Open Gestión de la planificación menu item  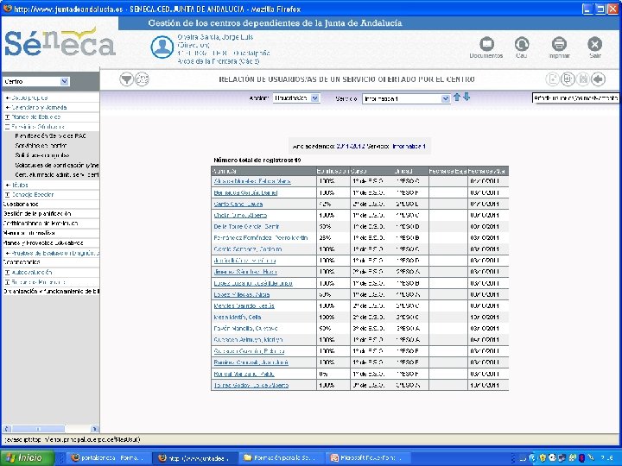(37, 214)
